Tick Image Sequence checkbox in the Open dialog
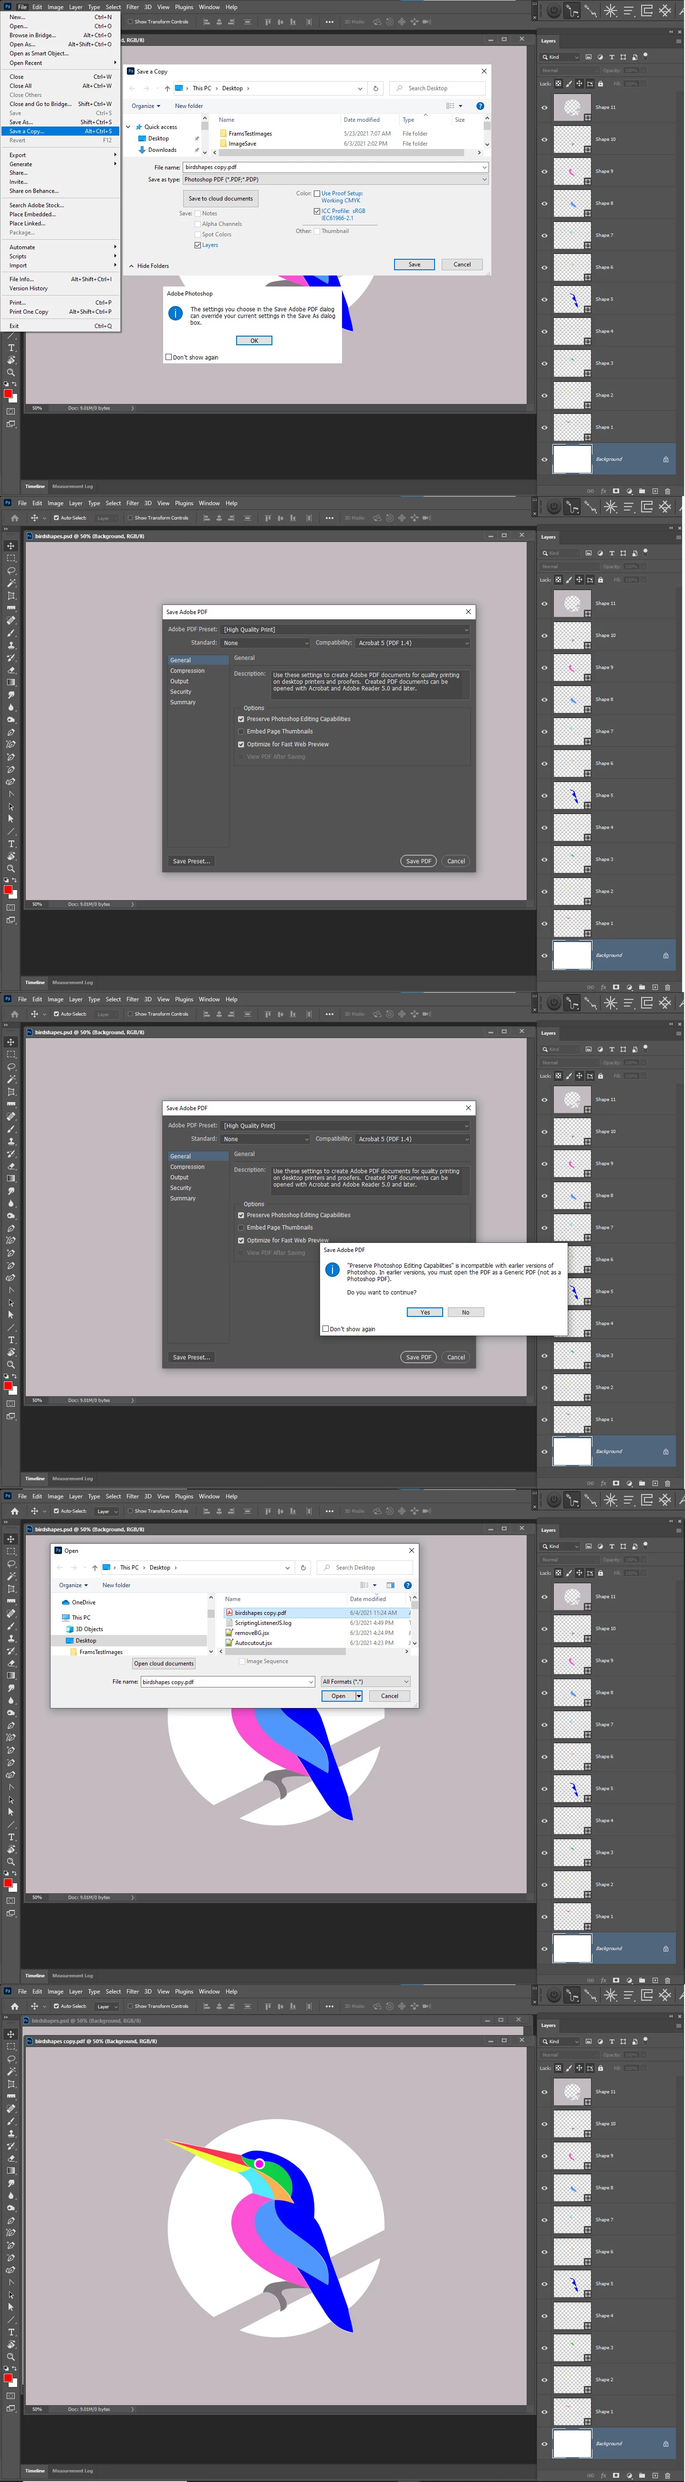Image resolution: width=685 pixels, height=2482 pixels. (x=241, y=1661)
